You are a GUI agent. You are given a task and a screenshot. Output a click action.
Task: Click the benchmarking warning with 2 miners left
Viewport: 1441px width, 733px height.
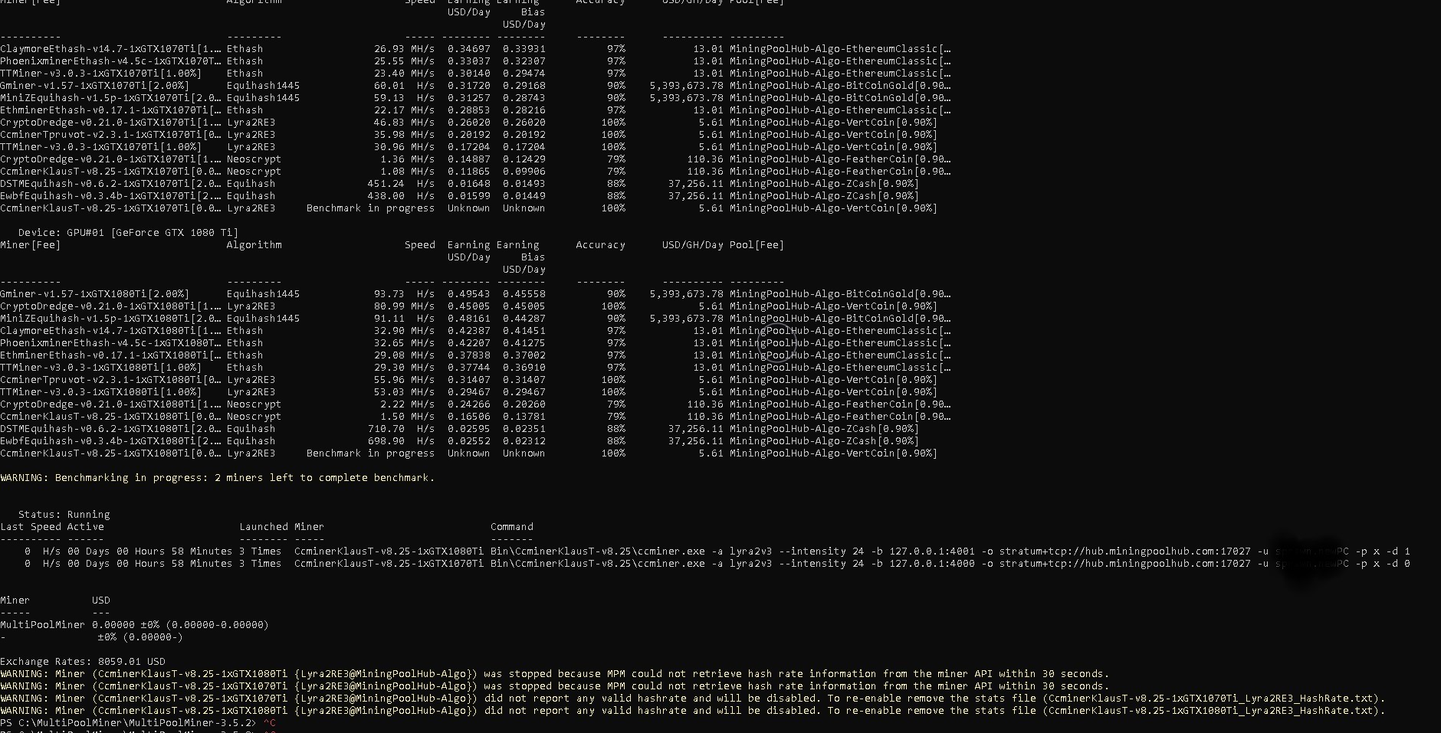(217, 477)
